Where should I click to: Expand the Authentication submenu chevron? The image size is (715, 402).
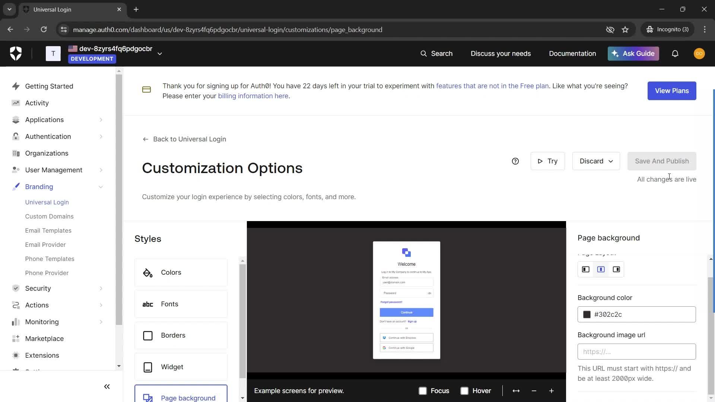(101, 137)
